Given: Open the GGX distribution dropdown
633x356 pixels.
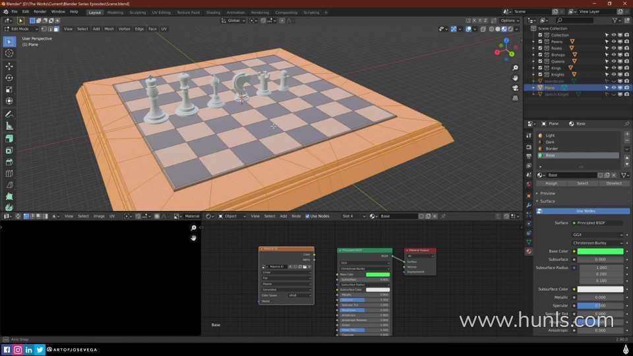Looking at the screenshot, I should point(597,235).
